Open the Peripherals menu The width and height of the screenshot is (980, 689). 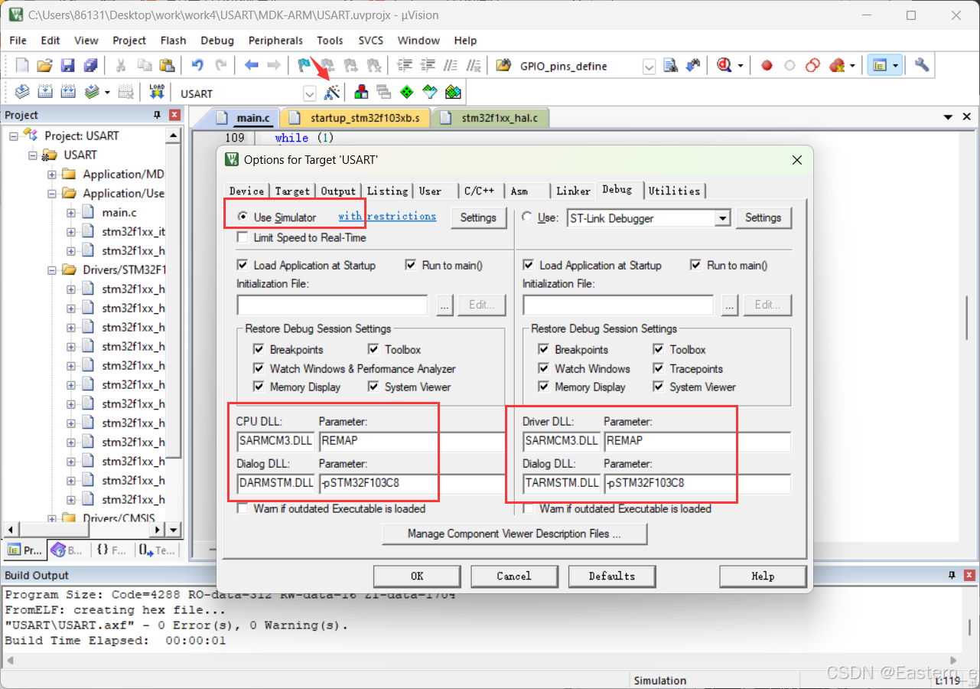point(275,41)
